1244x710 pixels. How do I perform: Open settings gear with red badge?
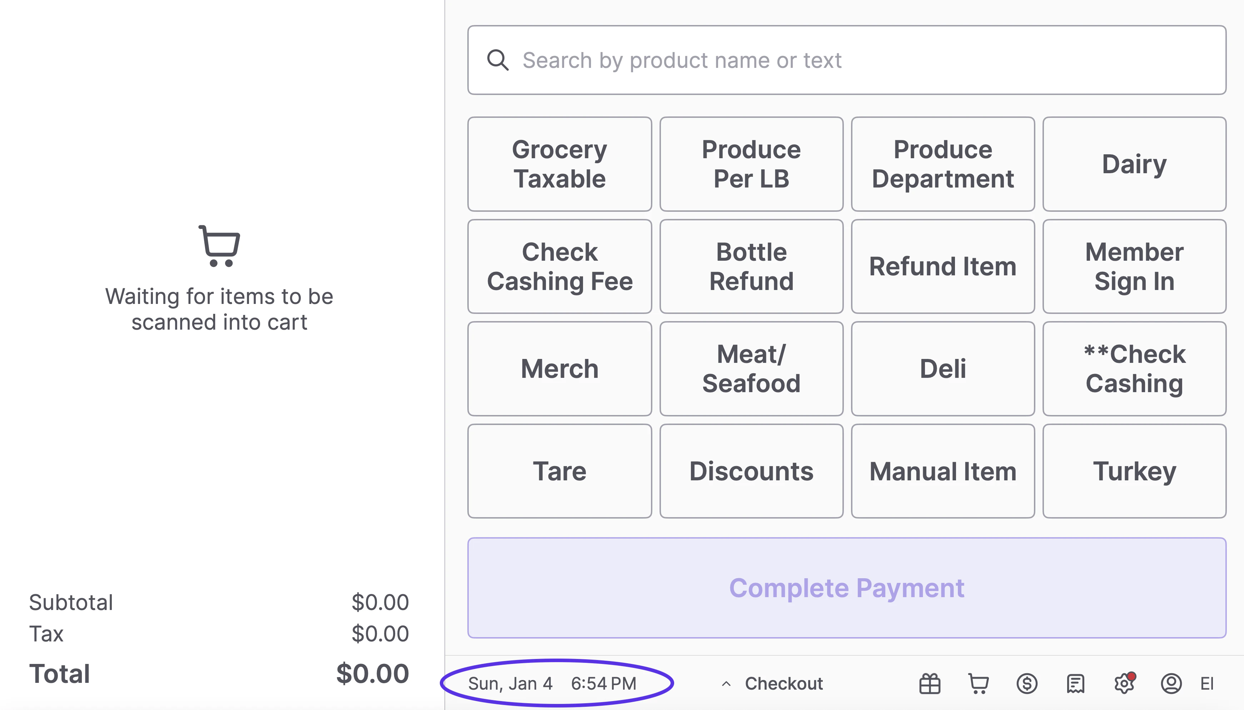click(x=1124, y=683)
